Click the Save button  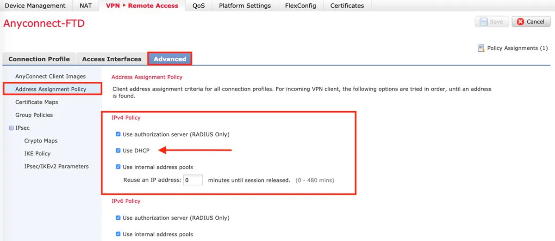(492, 22)
